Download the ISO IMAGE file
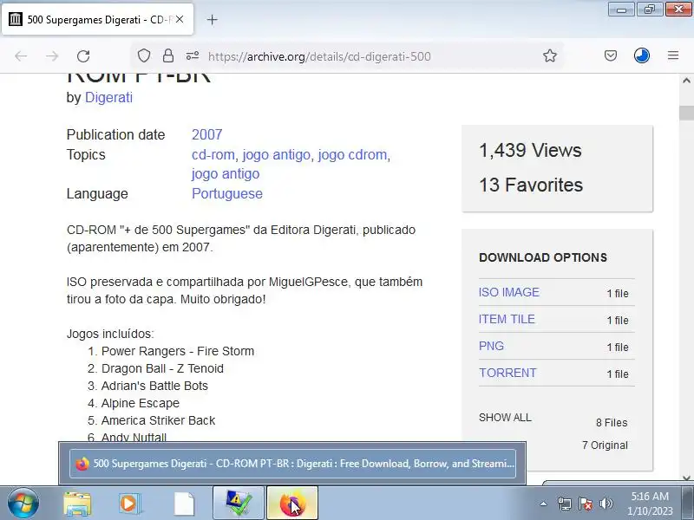 click(x=509, y=292)
